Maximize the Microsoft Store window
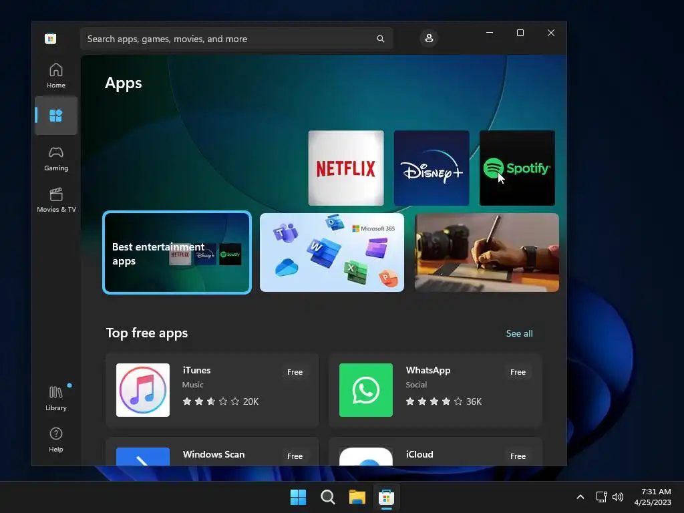Screen dimensions: 684x513 [520, 33]
